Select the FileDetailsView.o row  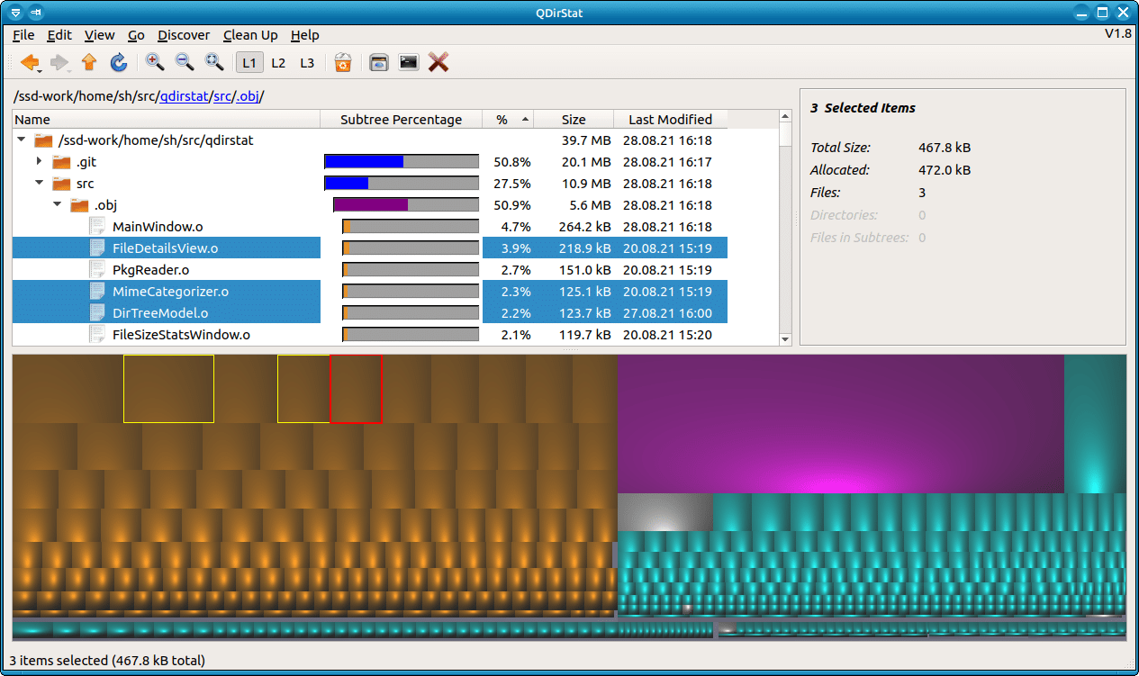[370, 248]
